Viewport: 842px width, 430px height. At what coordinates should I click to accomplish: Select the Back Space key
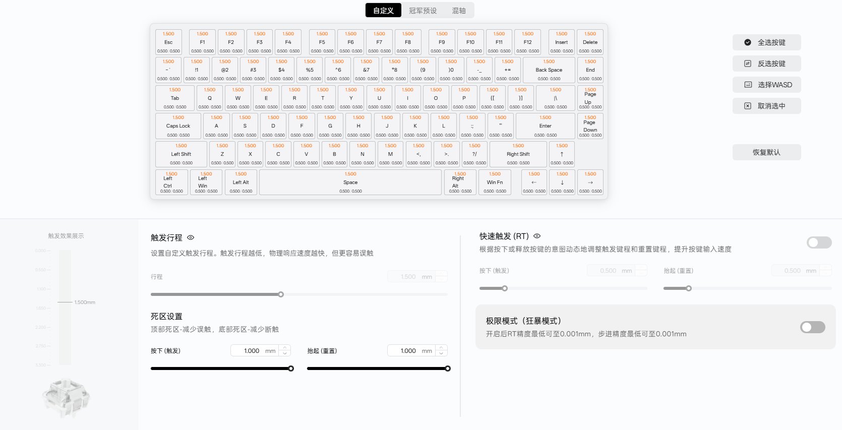point(549,70)
